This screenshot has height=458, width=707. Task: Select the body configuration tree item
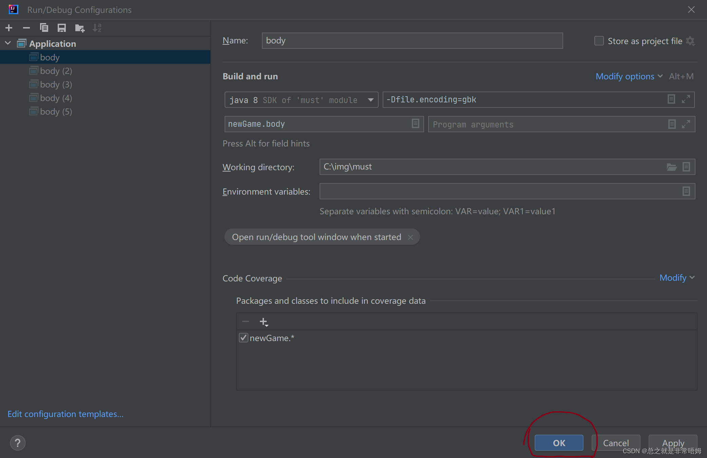pyautogui.click(x=50, y=57)
